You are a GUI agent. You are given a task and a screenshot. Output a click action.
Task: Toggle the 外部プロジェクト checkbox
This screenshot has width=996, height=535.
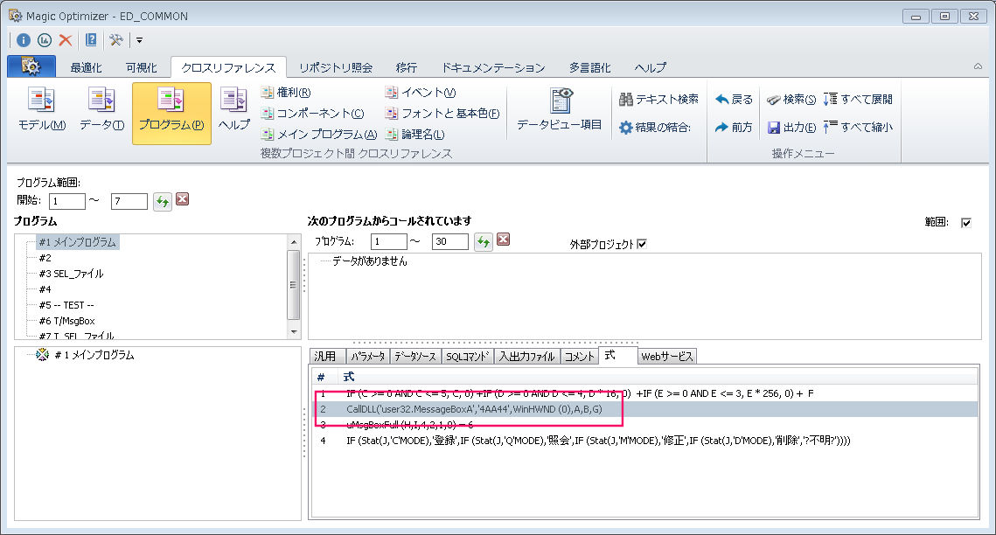(x=642, y=244)
